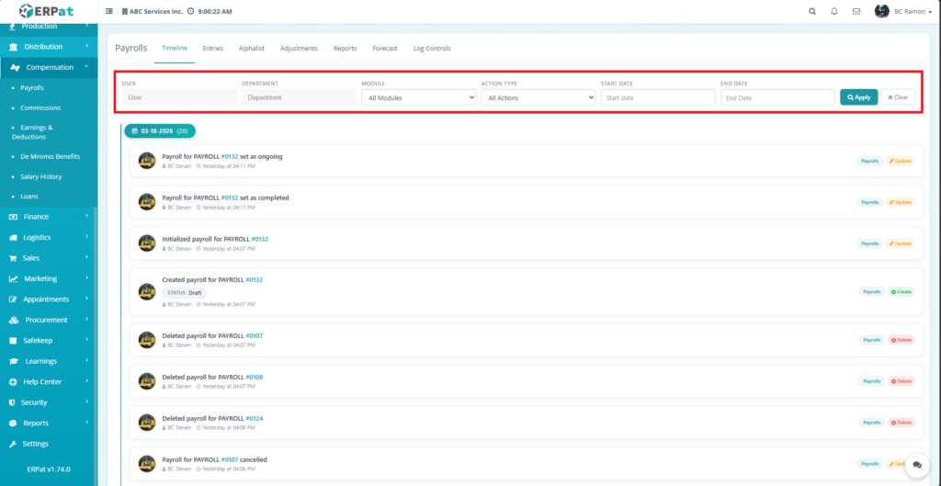Switch to the Log Controls tab
The width and height of the screenshot is (941, 486).
pyautogui.click(x=432, y=48)
